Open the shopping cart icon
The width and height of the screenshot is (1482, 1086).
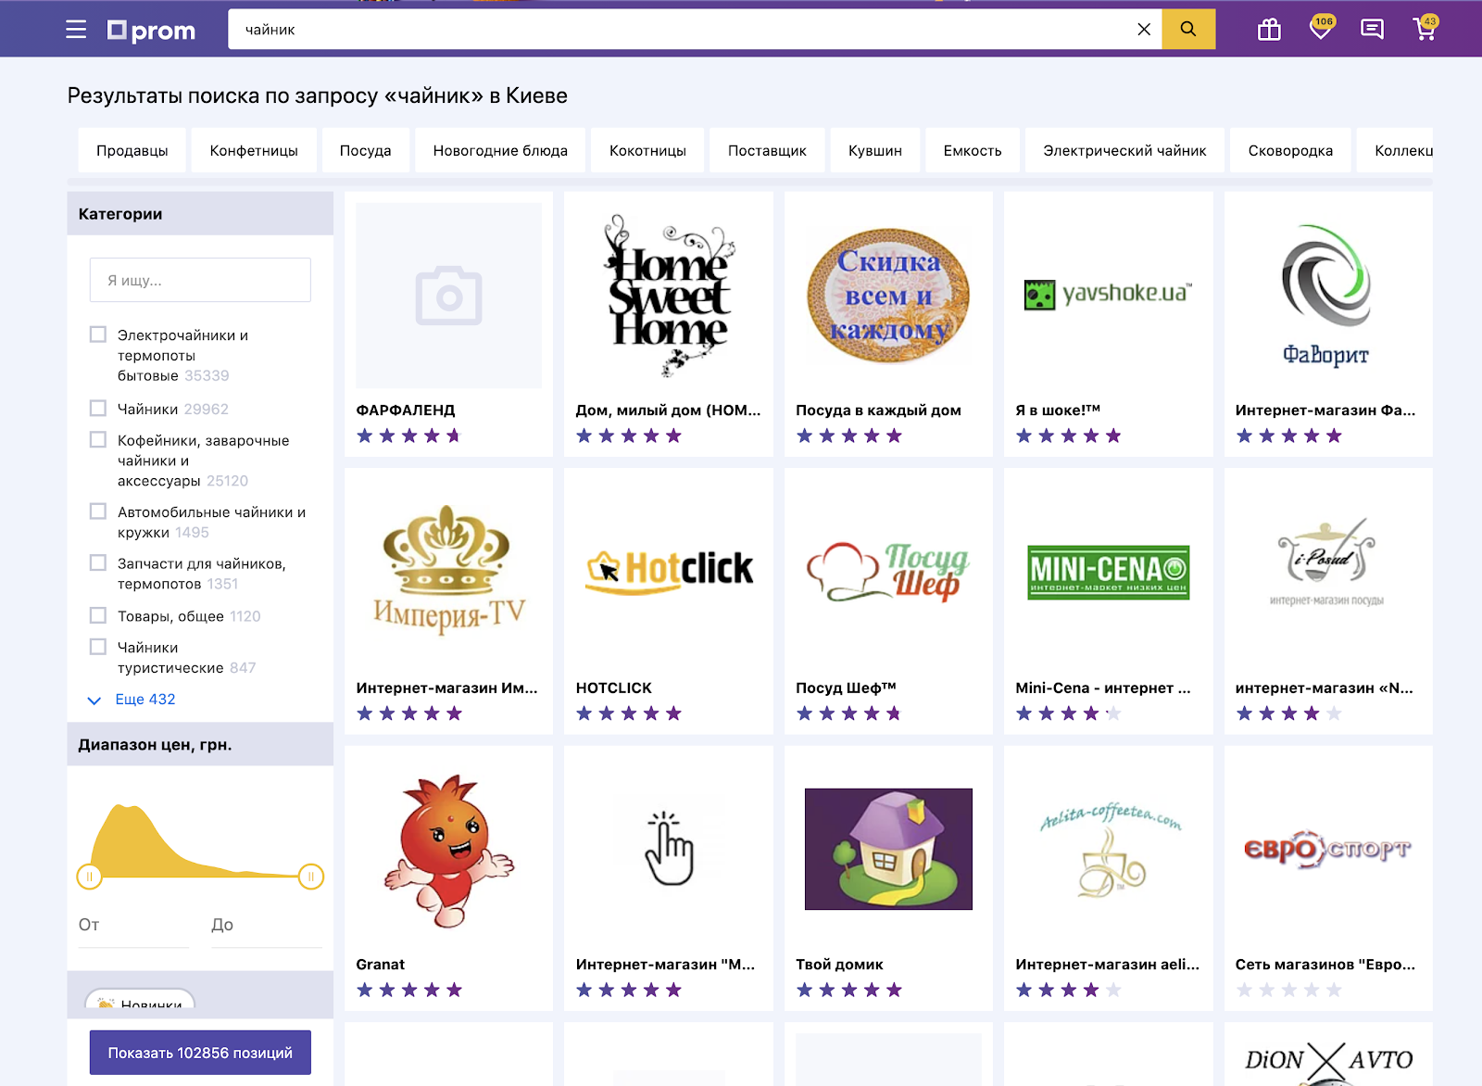[1425, 29]
